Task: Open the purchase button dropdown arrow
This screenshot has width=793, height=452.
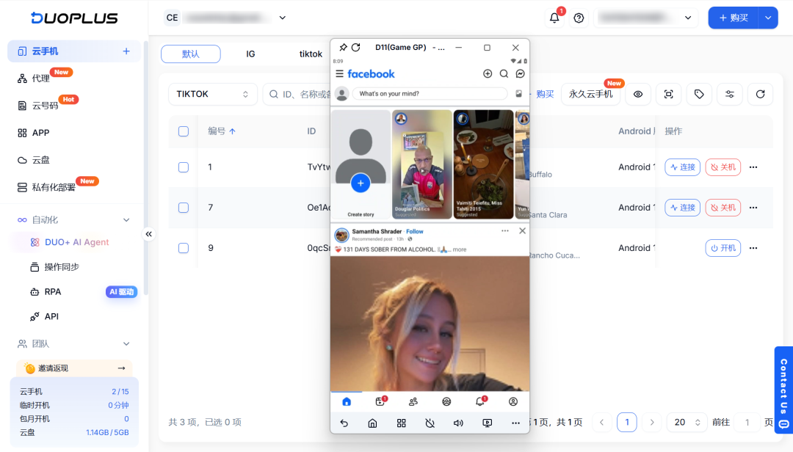Action: tap(768, 18)
